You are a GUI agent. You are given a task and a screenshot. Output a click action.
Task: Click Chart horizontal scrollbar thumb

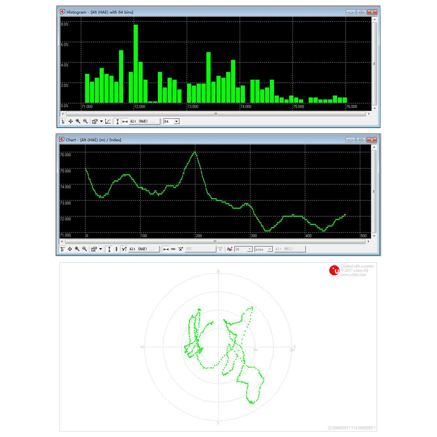pos(215,242)
